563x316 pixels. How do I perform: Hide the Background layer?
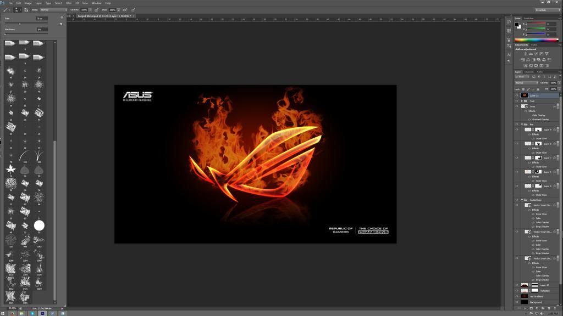coord(517,302)
